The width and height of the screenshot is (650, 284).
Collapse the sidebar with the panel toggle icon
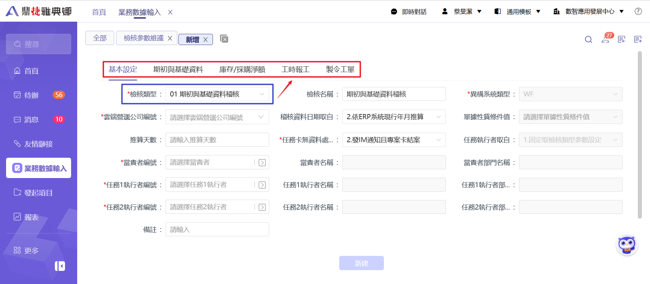pos(60,266)
